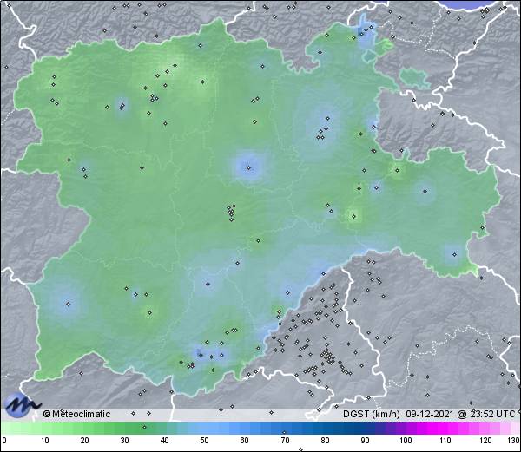Screen dimensions: 521x452
Task: Click the scale label 10
Action: (x=45, y=441)
